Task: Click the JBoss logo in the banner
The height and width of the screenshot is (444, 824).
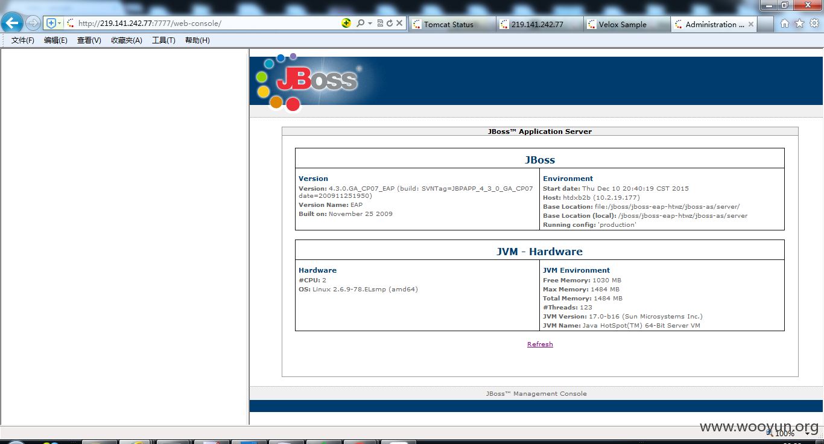Action: pyautogui.click(x=308, y=82)
